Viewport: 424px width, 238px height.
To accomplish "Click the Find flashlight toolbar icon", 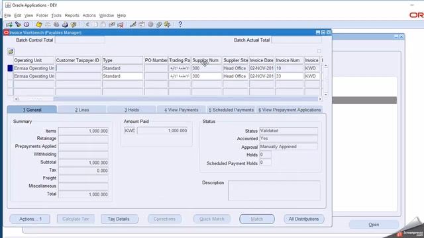I will [18, 24].
